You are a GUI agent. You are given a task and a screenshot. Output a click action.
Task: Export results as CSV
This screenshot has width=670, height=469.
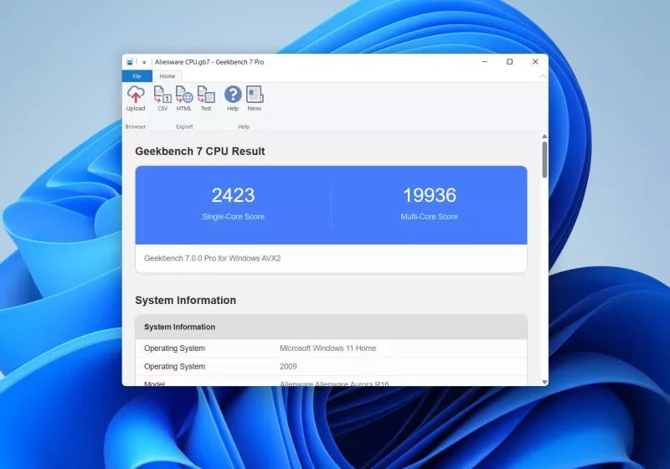(x=162, y=99)
